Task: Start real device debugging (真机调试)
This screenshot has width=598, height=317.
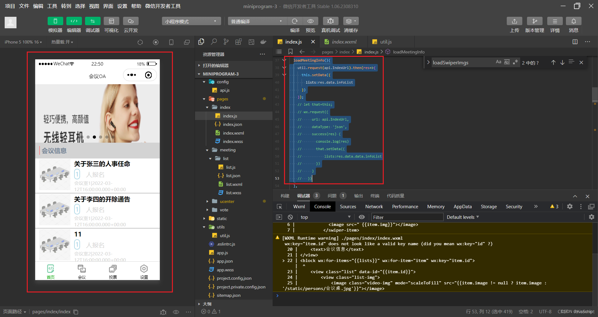Action: [330, 21]
